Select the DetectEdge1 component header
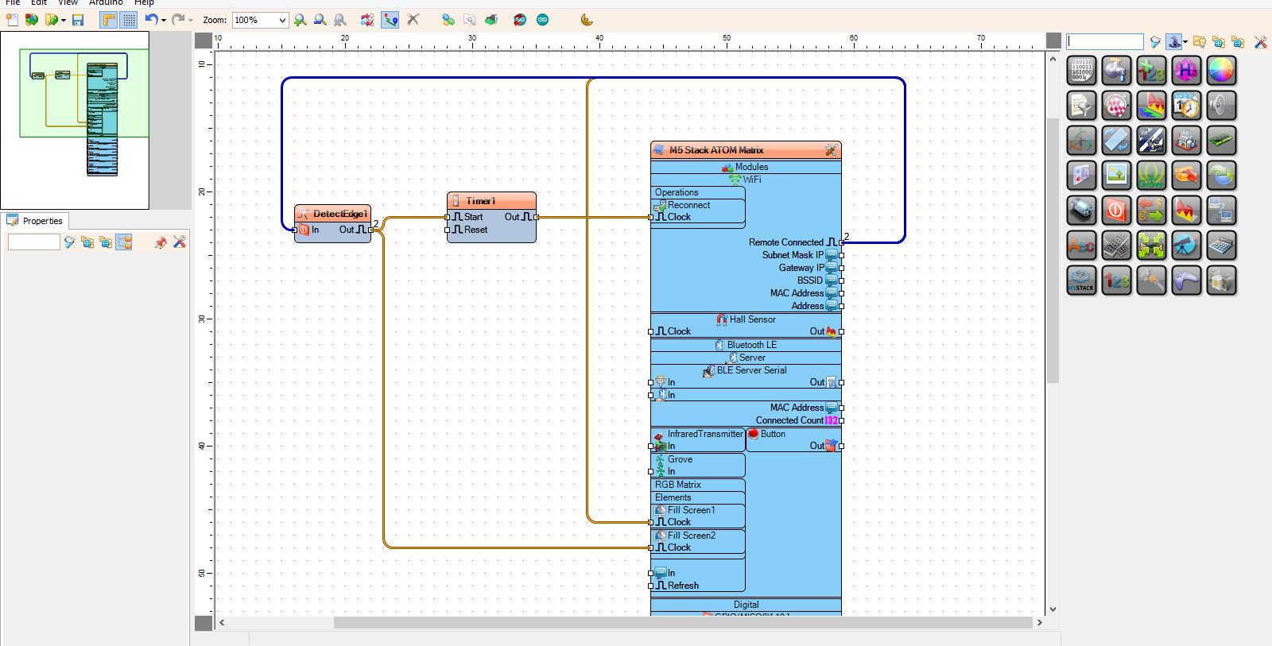Viewport: 1272px width, 646px height. (x=333, y=214)
